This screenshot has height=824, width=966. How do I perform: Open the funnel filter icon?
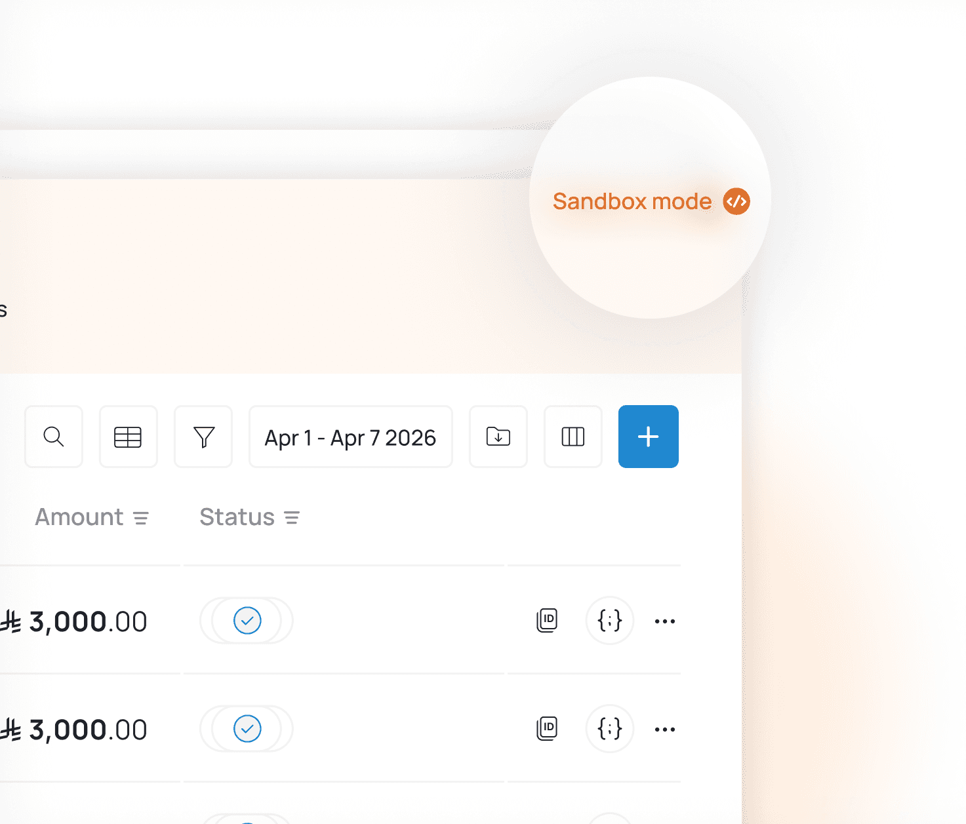(203, 437)
